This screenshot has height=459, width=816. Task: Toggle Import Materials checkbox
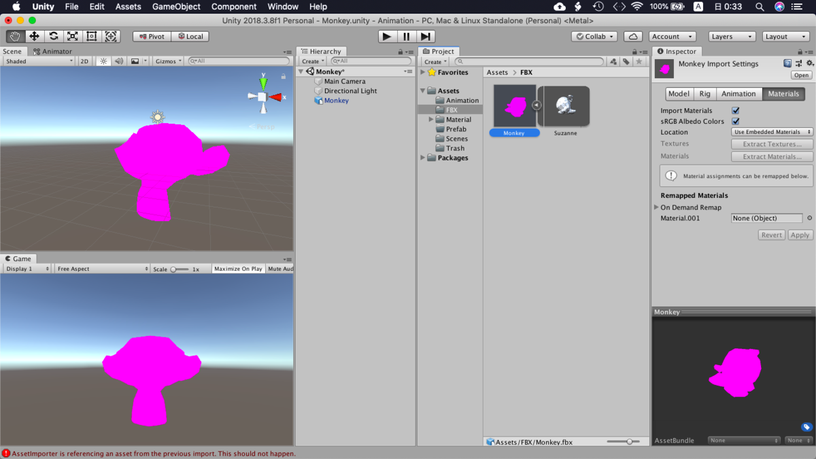click(736, 110)
